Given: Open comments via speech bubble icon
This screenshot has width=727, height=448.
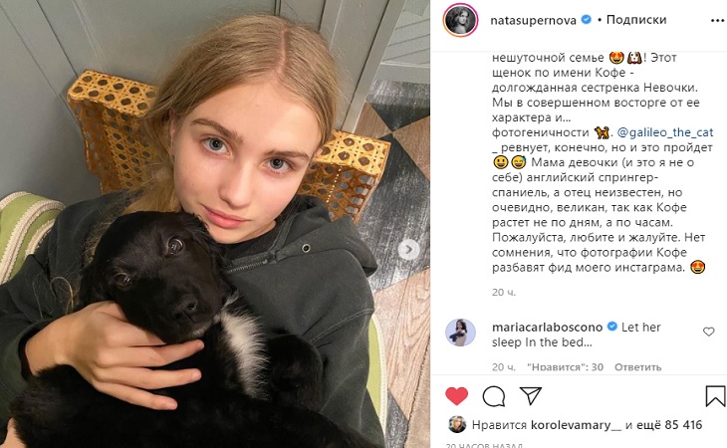Looking at the screenshot, I should 494,396.
